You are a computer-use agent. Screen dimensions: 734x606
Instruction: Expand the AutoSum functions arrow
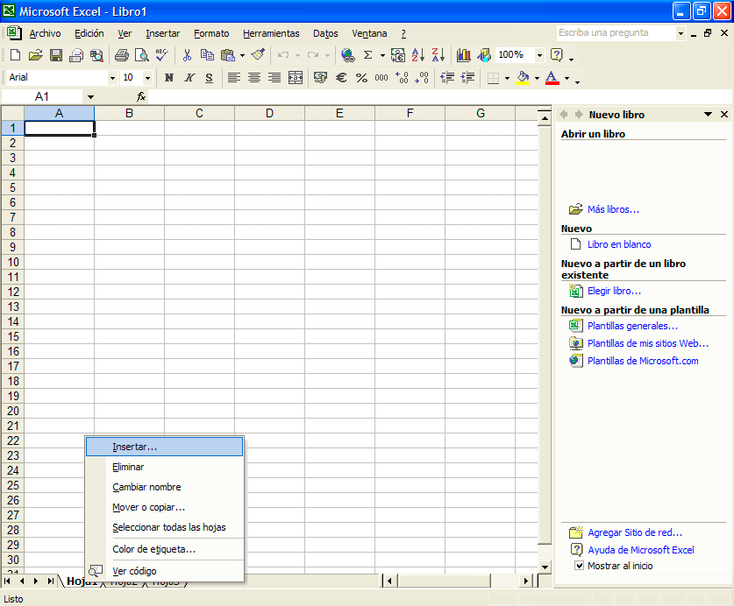tap(382, 55)
